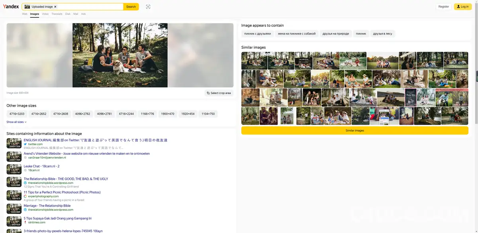The width and height of the screenshot is (478, 233).
Task: Remove the Uploaded image chip with its X
Action: click(x=55, y=6)
